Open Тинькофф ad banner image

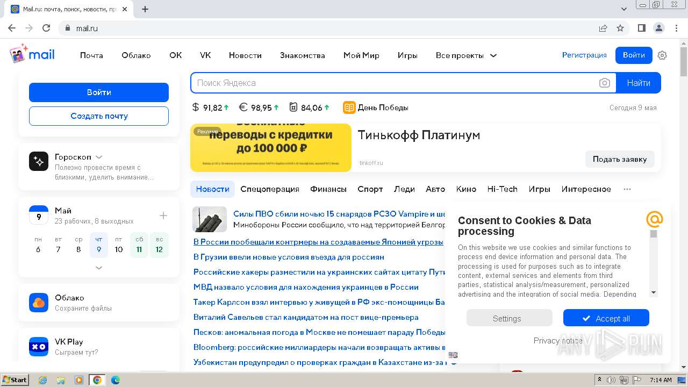point(271,148)
